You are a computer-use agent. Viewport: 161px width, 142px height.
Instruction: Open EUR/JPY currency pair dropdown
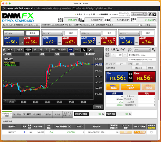tap(53, 33)
